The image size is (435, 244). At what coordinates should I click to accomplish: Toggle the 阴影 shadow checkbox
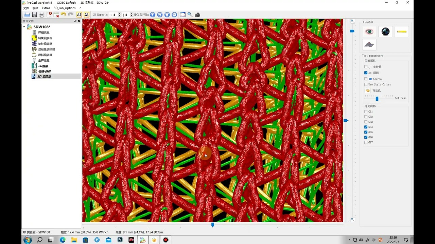[x=366, y=73]
